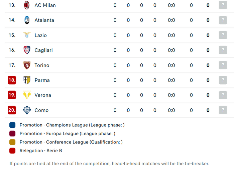The image size is (234, 169).
Task: Click the Parma club crest
Action: coord(27,80)
